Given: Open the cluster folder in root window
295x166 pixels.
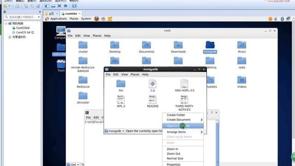Looking at the screenshot, I should [83, 47].
